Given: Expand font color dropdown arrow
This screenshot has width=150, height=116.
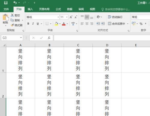Looking at the screenshot, I should pos(67,24).
